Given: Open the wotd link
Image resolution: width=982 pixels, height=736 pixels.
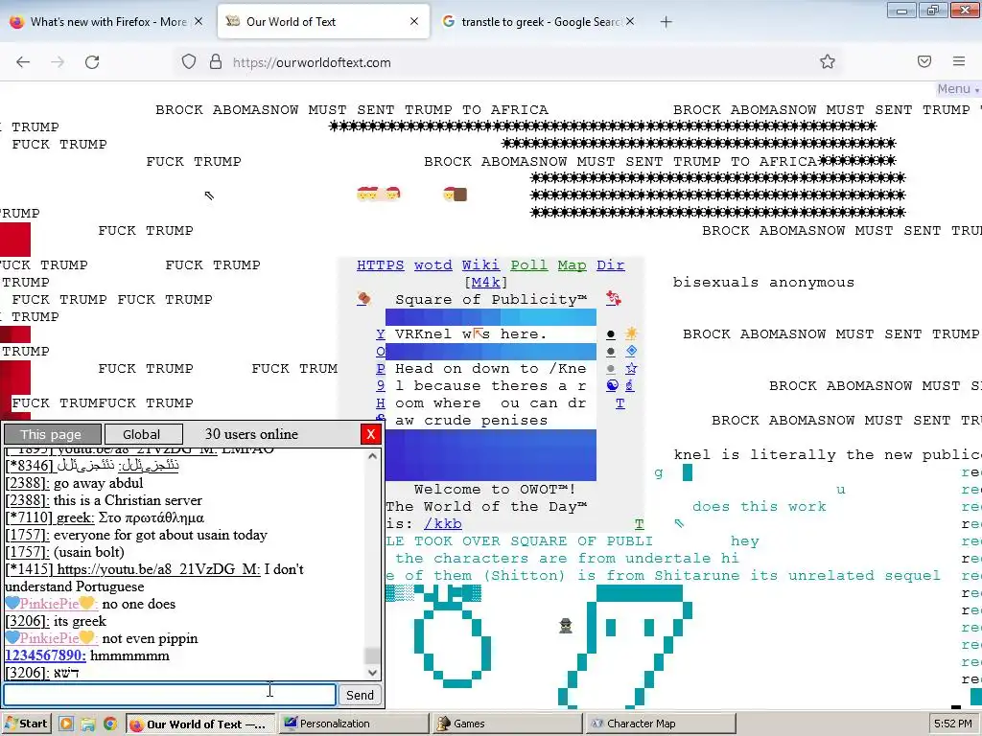Looking at the screenshot, I should (x=433, y=264).
